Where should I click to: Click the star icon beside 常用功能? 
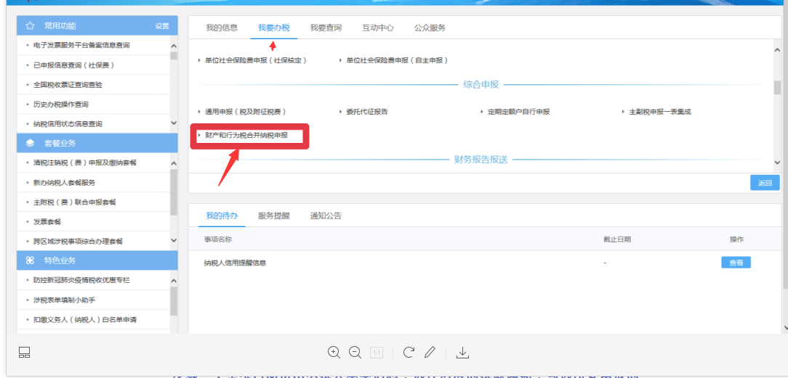pyautogui.click(x=30, y=26)
